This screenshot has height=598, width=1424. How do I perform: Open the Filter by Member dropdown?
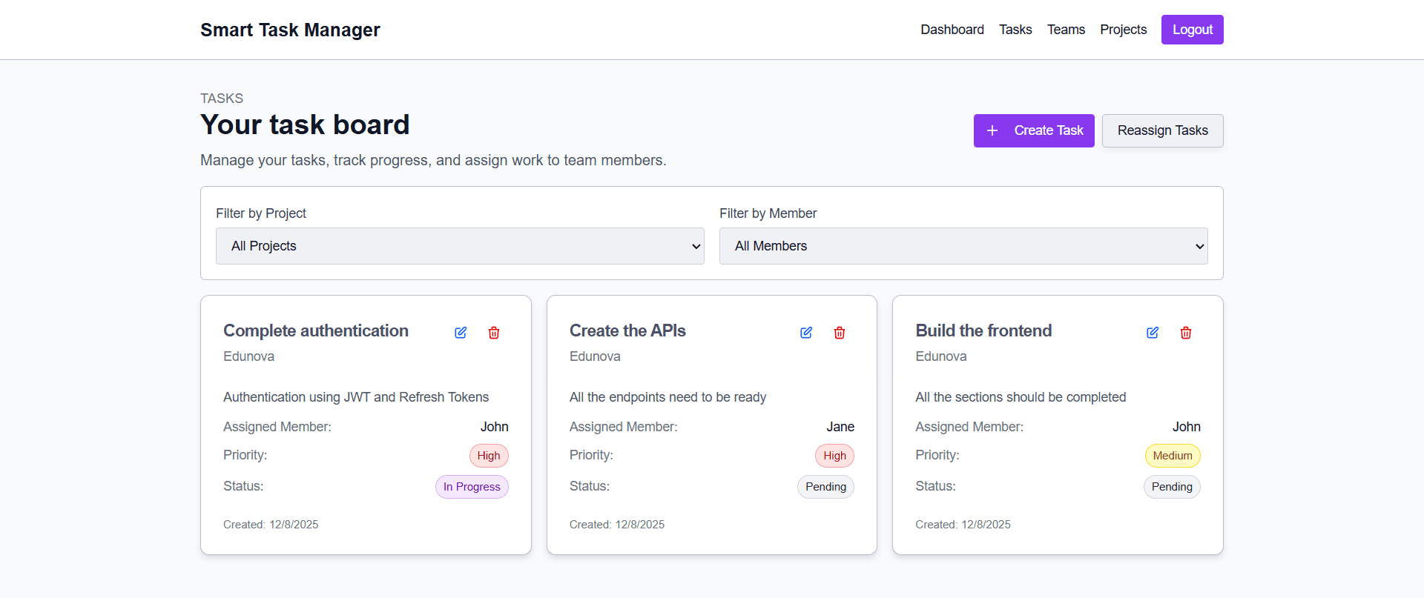[x=963, y=246]
